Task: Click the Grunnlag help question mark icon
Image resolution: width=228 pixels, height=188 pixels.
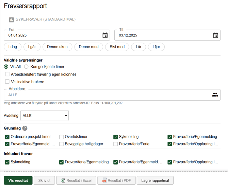Action: (x=25, y=129)
